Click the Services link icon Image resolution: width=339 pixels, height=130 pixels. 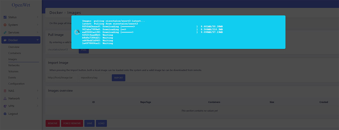(x=5, y=32)
